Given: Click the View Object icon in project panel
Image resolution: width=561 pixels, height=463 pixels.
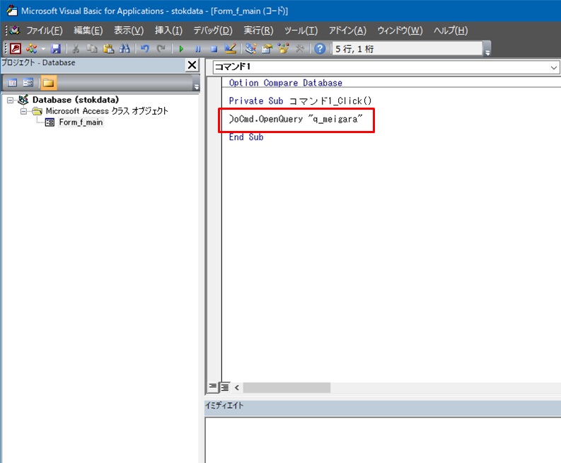Looking at the screenshot, I should coord(28,83).
